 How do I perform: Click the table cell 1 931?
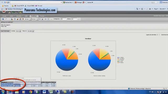point(46,86)
